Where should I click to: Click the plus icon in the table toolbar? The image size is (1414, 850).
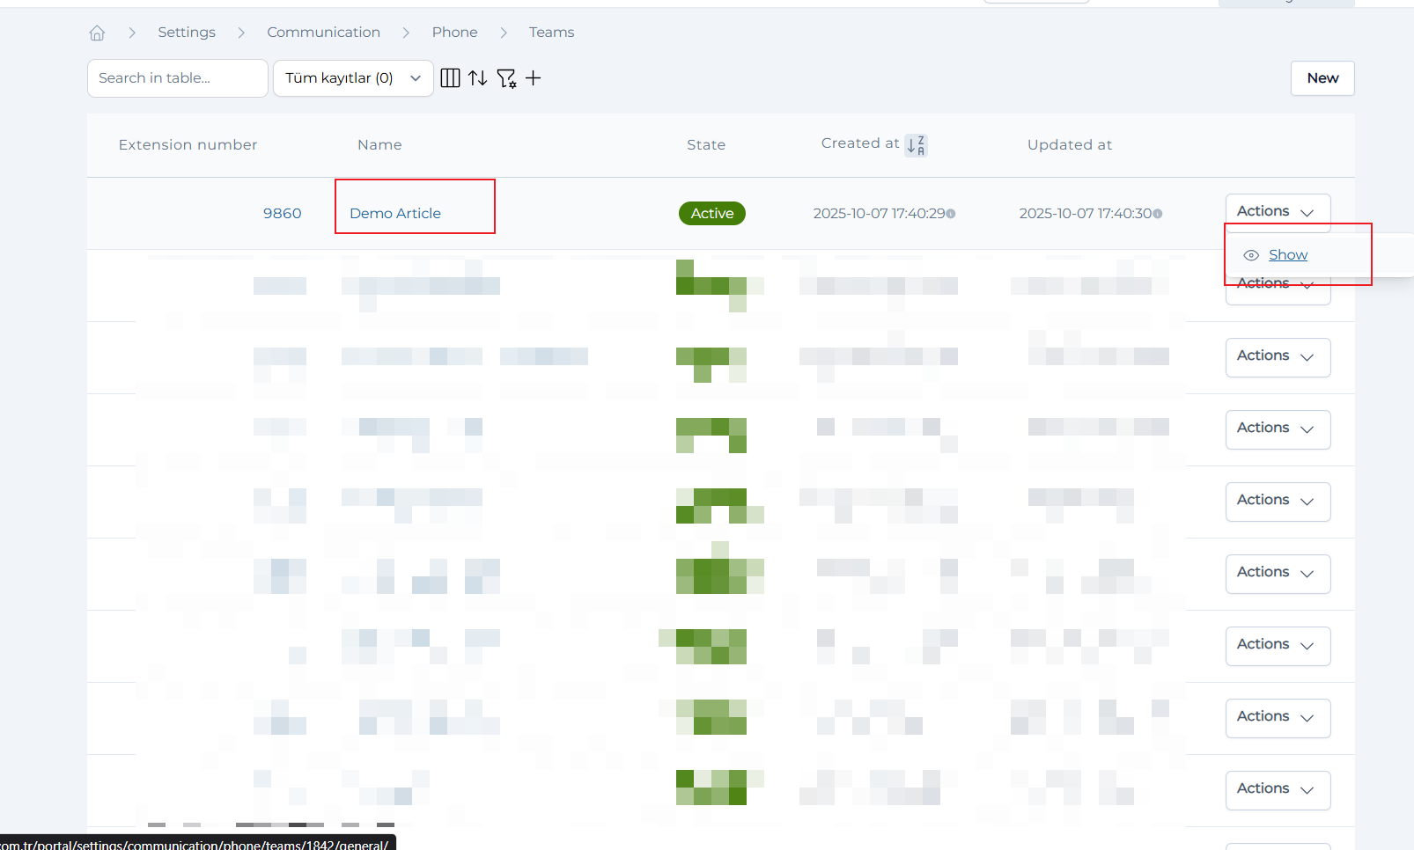coord(534,78)
